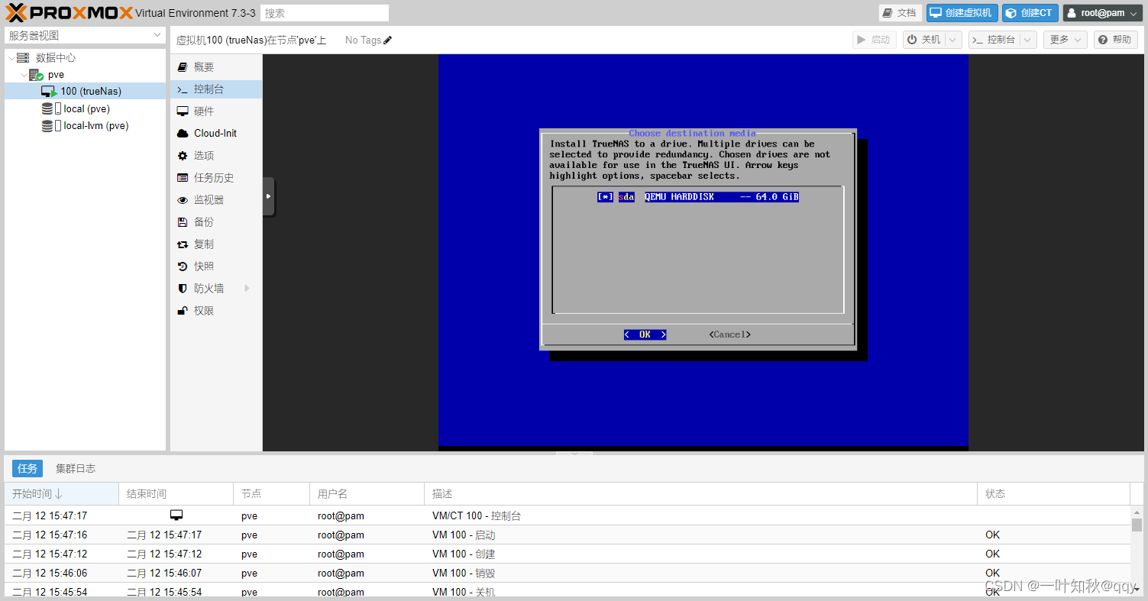Expand the 防火墙 submenu arrow
The height and width of the screenshot is (601, 1148).
(x=247, y=288)
